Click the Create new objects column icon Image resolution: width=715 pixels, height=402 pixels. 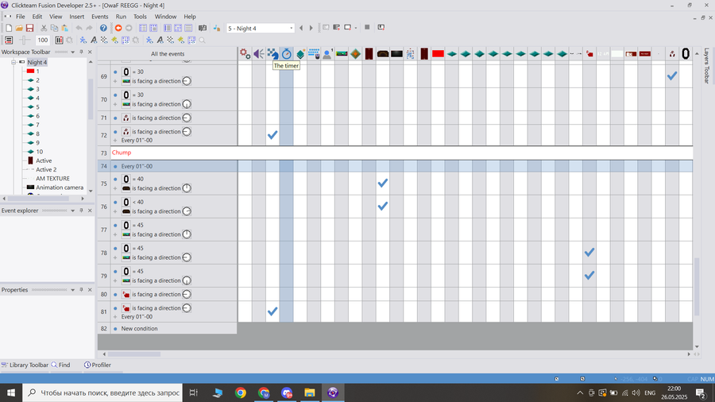click(300, 54)
